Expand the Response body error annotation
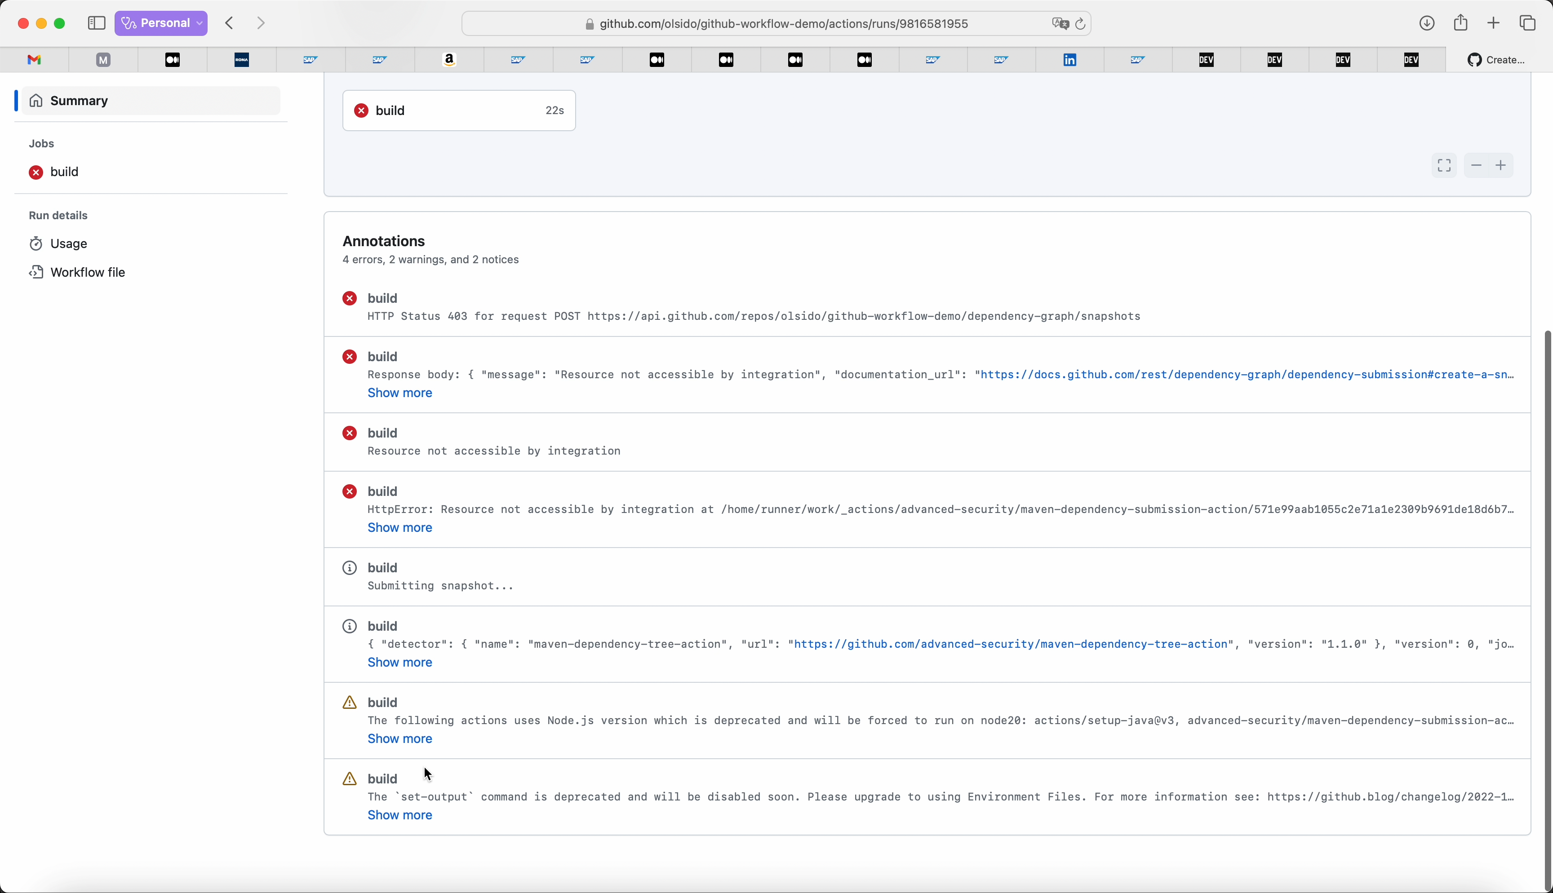 [399, 393]
